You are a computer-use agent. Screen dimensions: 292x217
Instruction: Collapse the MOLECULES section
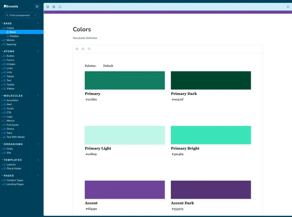[x=13, y=96]
